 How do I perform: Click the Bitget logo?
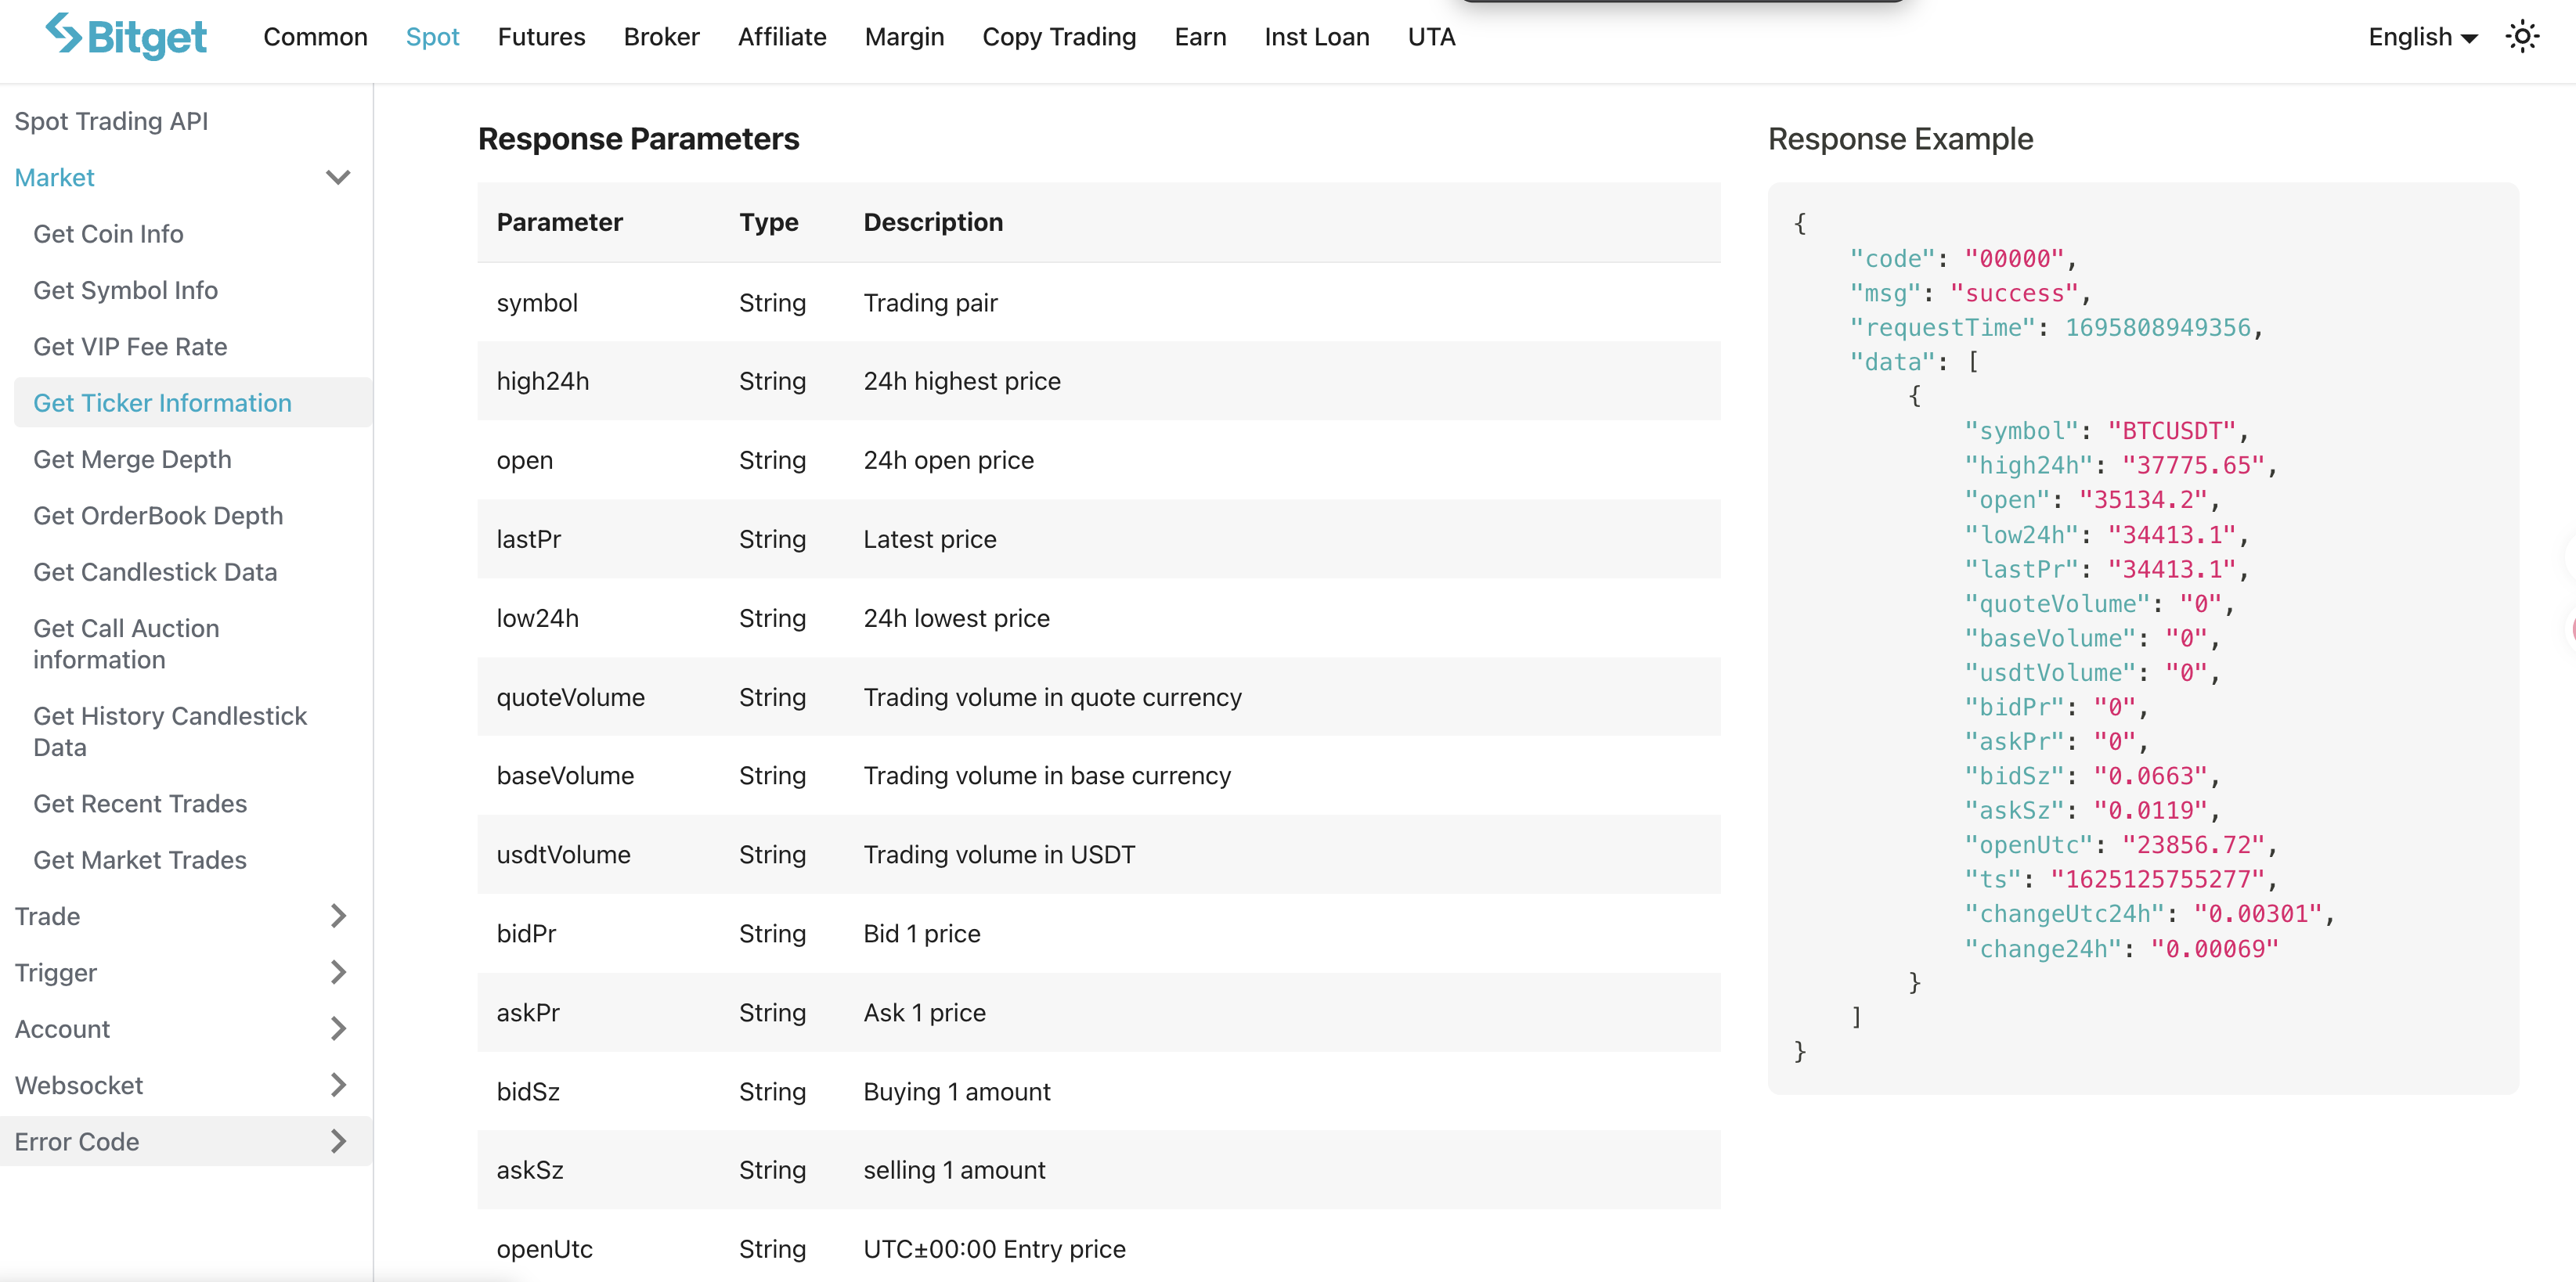(126, 37)
